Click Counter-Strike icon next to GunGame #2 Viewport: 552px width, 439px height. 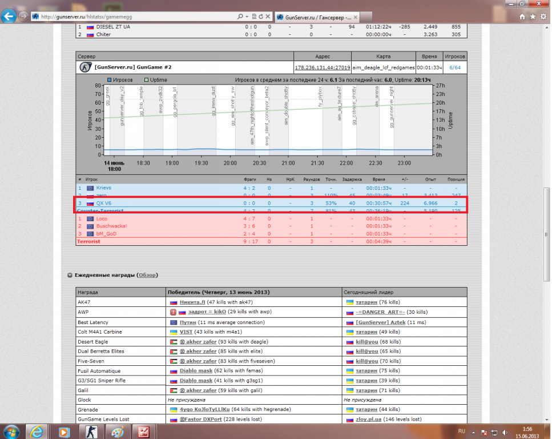pos(85,67)
